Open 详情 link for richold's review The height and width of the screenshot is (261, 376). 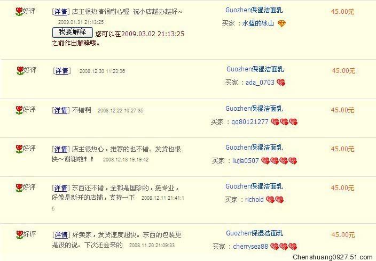[61, 188]
